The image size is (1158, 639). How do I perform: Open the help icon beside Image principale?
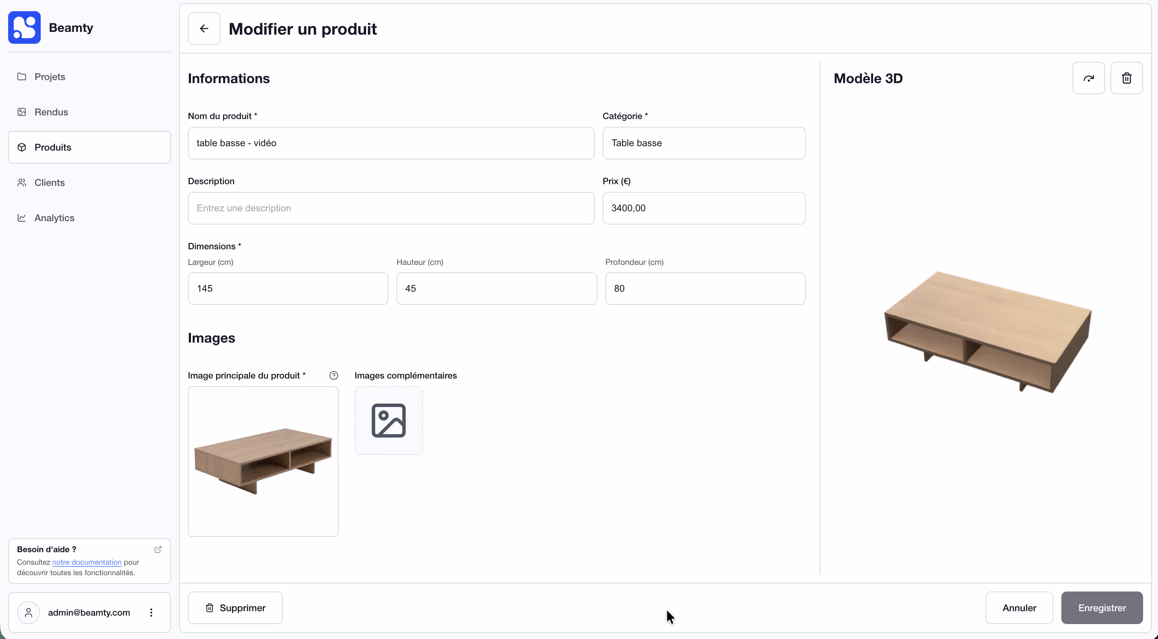[333, 375]
